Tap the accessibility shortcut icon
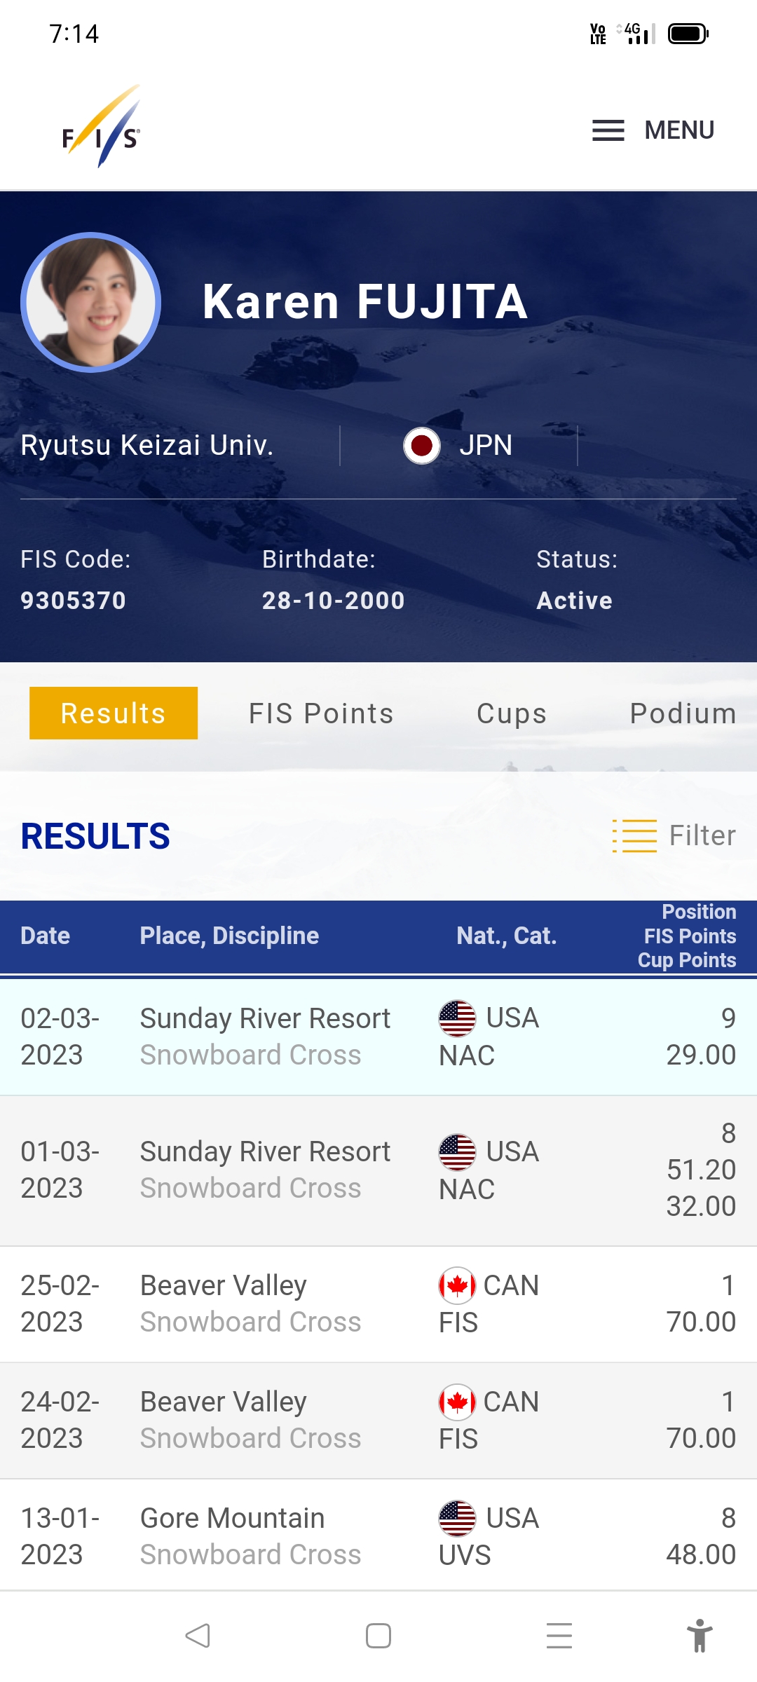 pyautogui.click(x=699, y=1636)
